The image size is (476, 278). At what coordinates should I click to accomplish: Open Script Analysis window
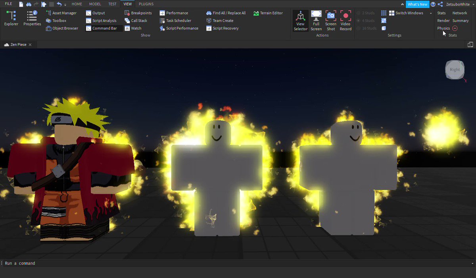[x=102, y=21]
